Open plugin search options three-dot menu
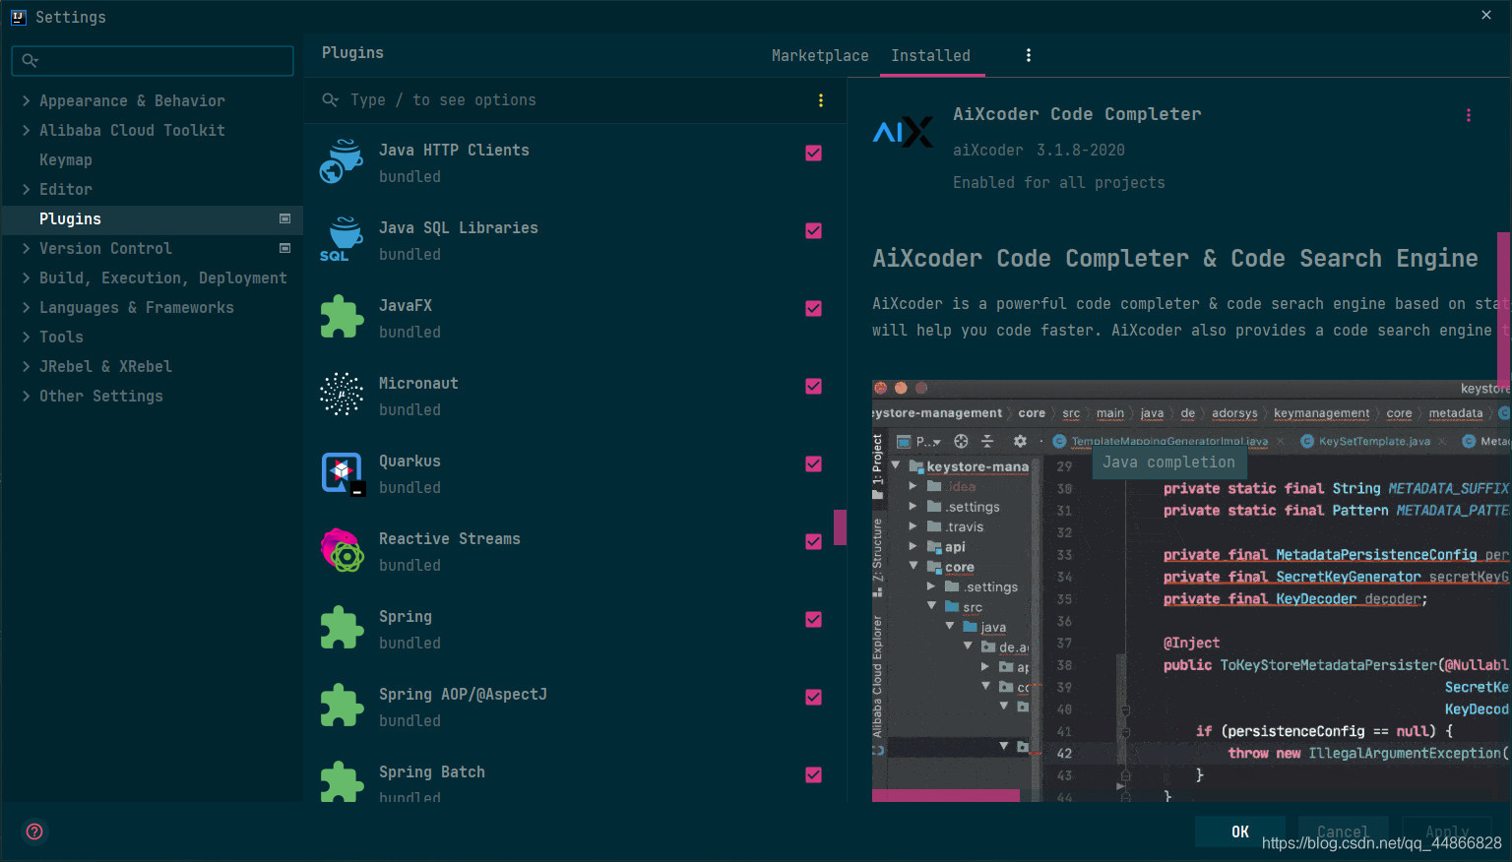Screen dimensions: 1512x862 [x=821, y=100]
